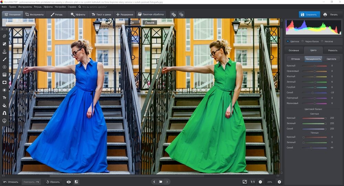Click the zoom in plus icon
This screenshot has height=186, width=344.
click(279, 182)
